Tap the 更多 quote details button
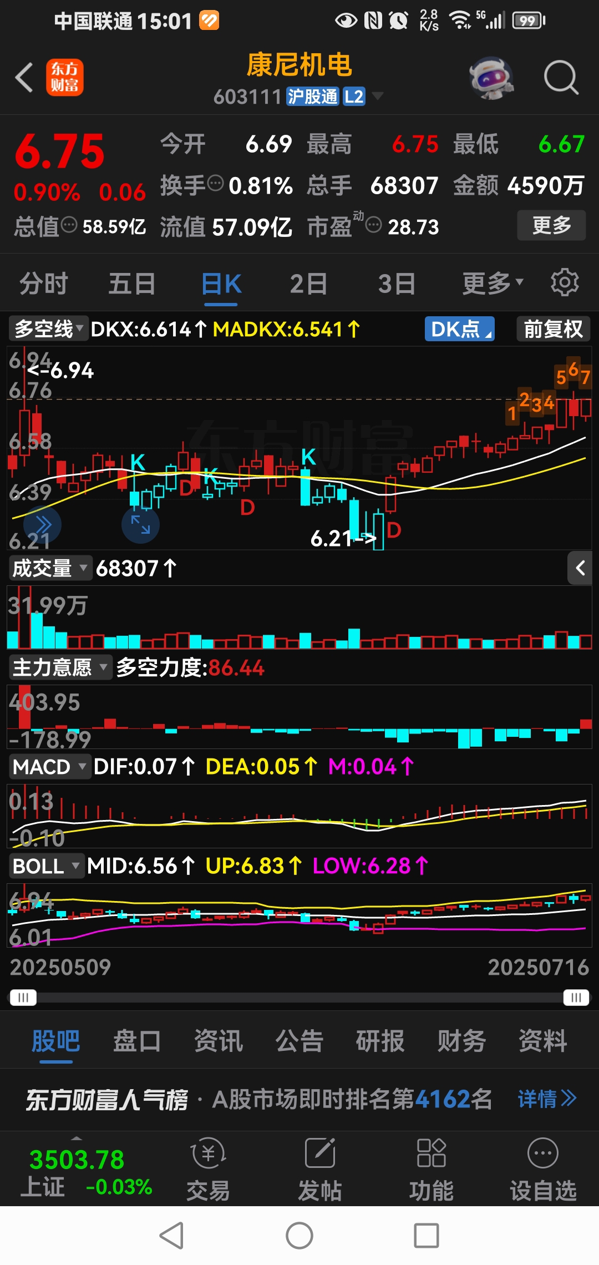This screenshot has height=1265, width=599. 551,225
